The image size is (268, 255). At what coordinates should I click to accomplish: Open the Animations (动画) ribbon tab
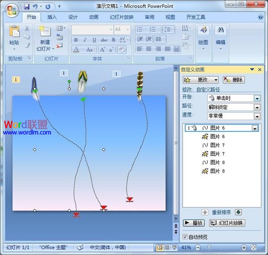click(x=93, y=17)
